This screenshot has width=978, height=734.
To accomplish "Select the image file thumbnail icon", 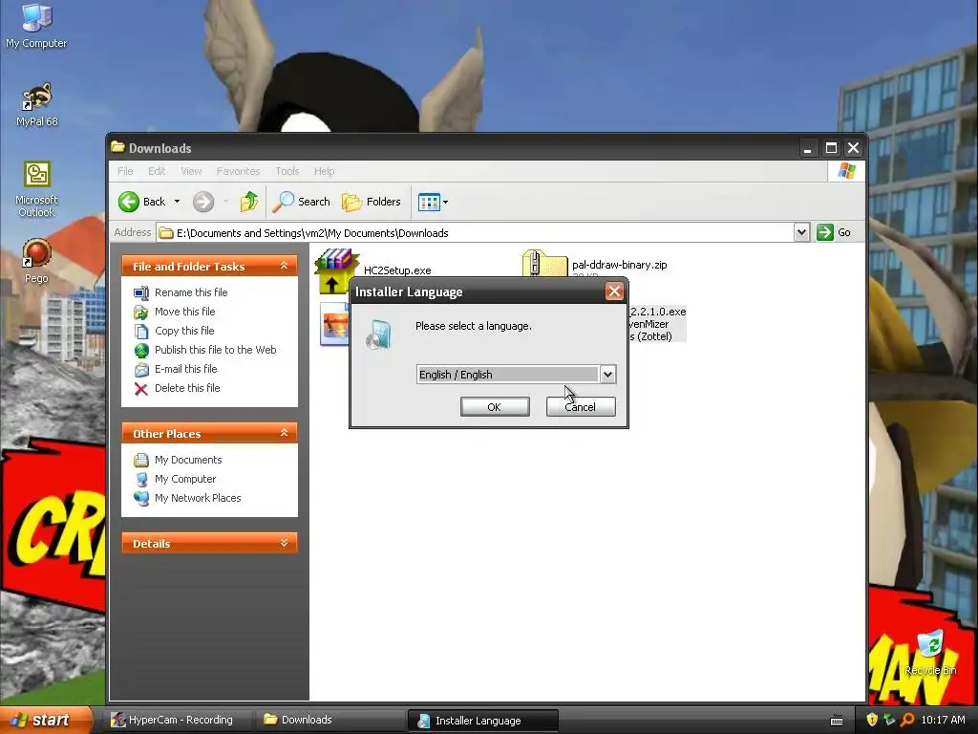I will (334, 323).
